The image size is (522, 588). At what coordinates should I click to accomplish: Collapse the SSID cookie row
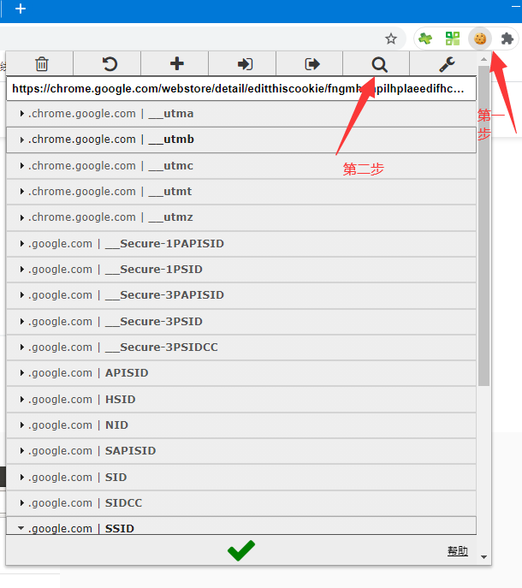click(x=241, y=526)
